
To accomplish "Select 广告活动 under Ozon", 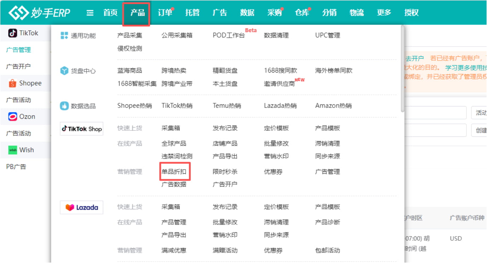I will (18, 134).
